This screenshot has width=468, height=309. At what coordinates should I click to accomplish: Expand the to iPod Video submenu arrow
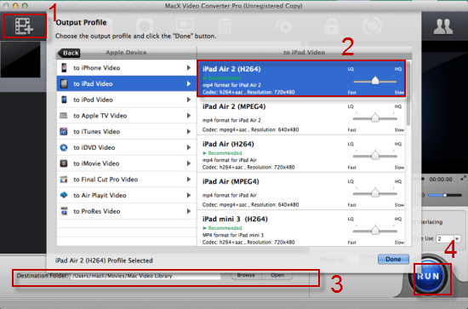189,100
